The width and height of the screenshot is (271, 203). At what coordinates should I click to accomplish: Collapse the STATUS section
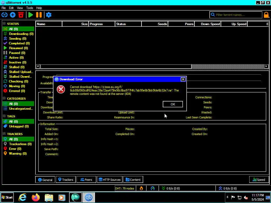pyautogui.click(x=4, y=24)
